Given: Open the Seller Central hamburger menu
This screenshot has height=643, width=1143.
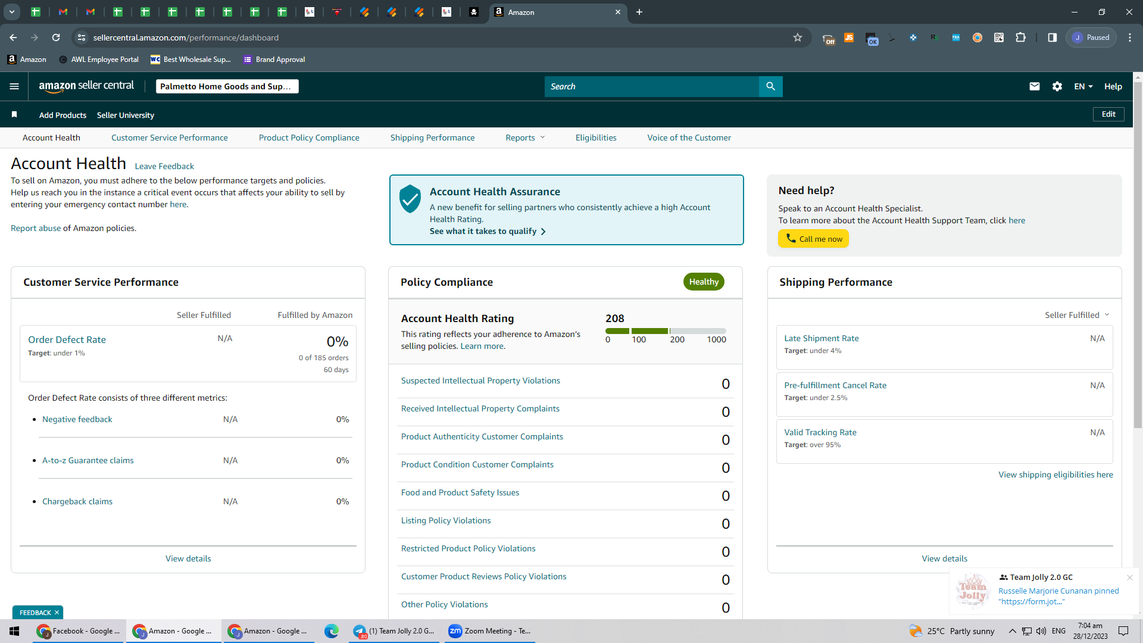Looking at the screenshot, I should click(14, 86).
